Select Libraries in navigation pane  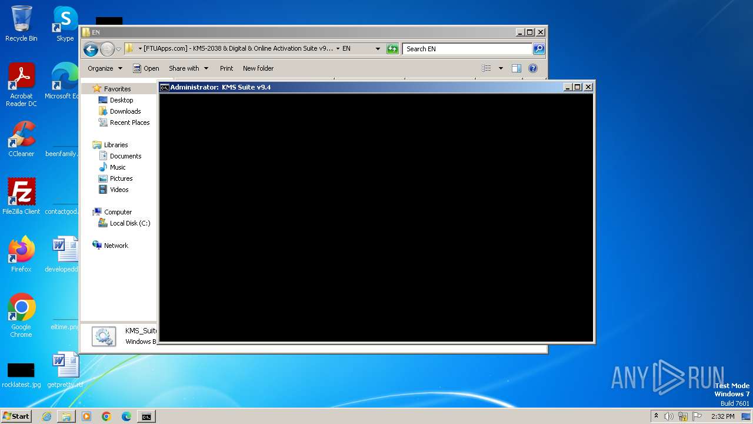pos(116,145)
